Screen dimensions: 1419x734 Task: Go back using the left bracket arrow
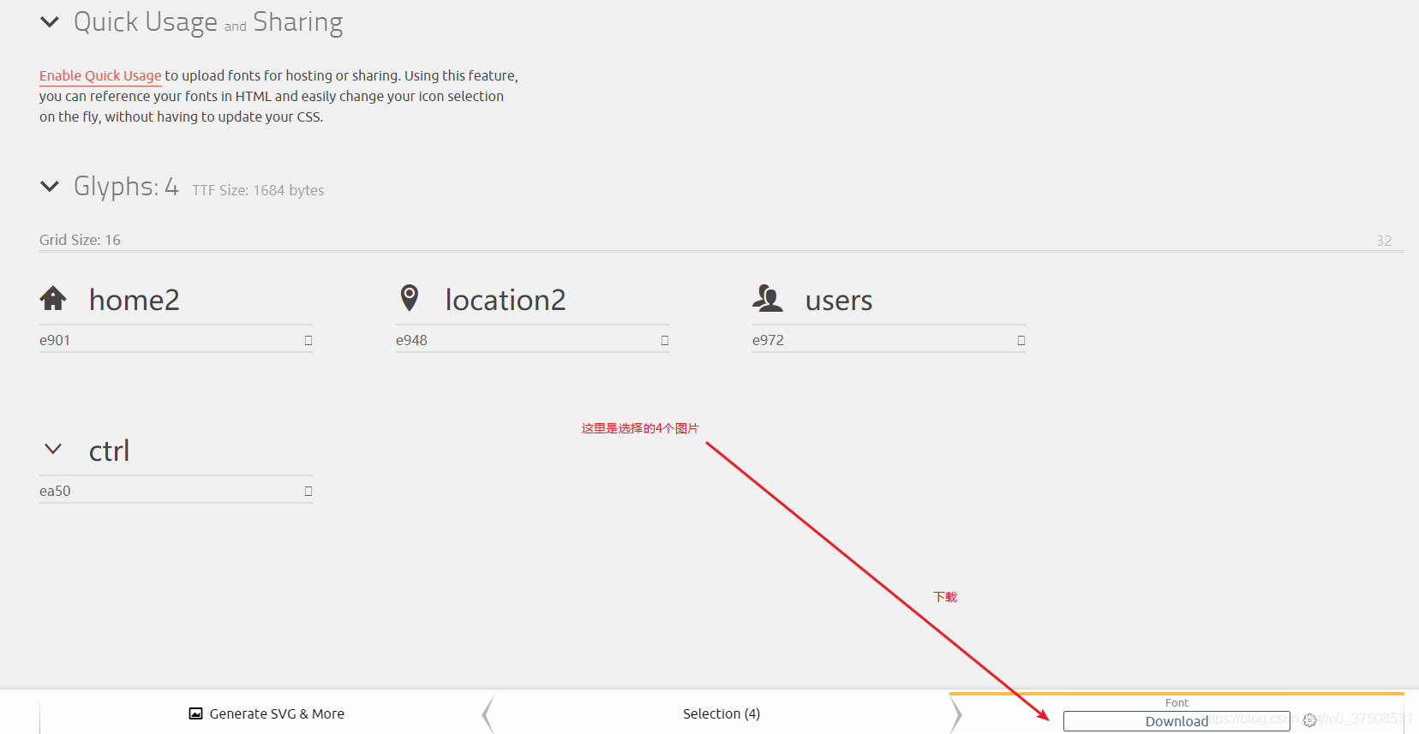(x=488, y=714)
